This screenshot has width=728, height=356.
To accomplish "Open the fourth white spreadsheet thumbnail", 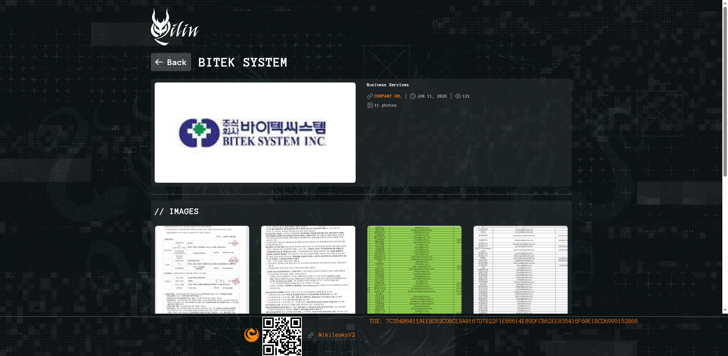I will [x=521, y=270].
